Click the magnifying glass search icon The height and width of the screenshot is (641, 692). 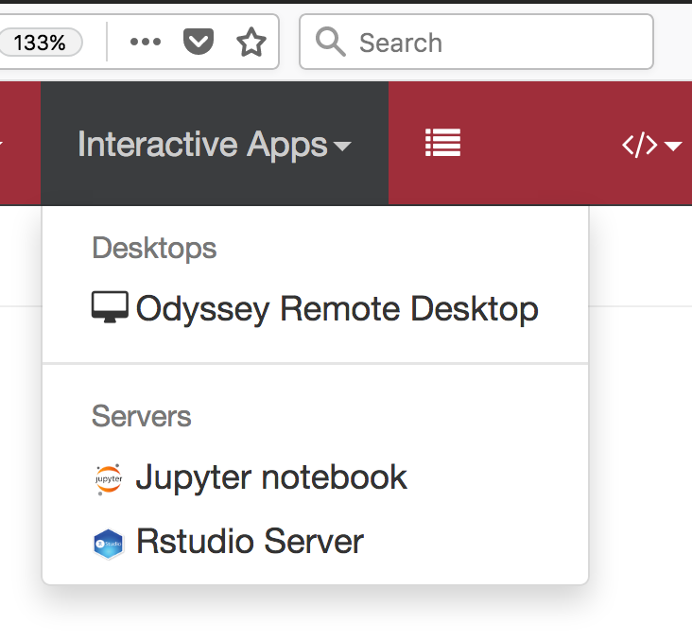(x=330, y=42)
